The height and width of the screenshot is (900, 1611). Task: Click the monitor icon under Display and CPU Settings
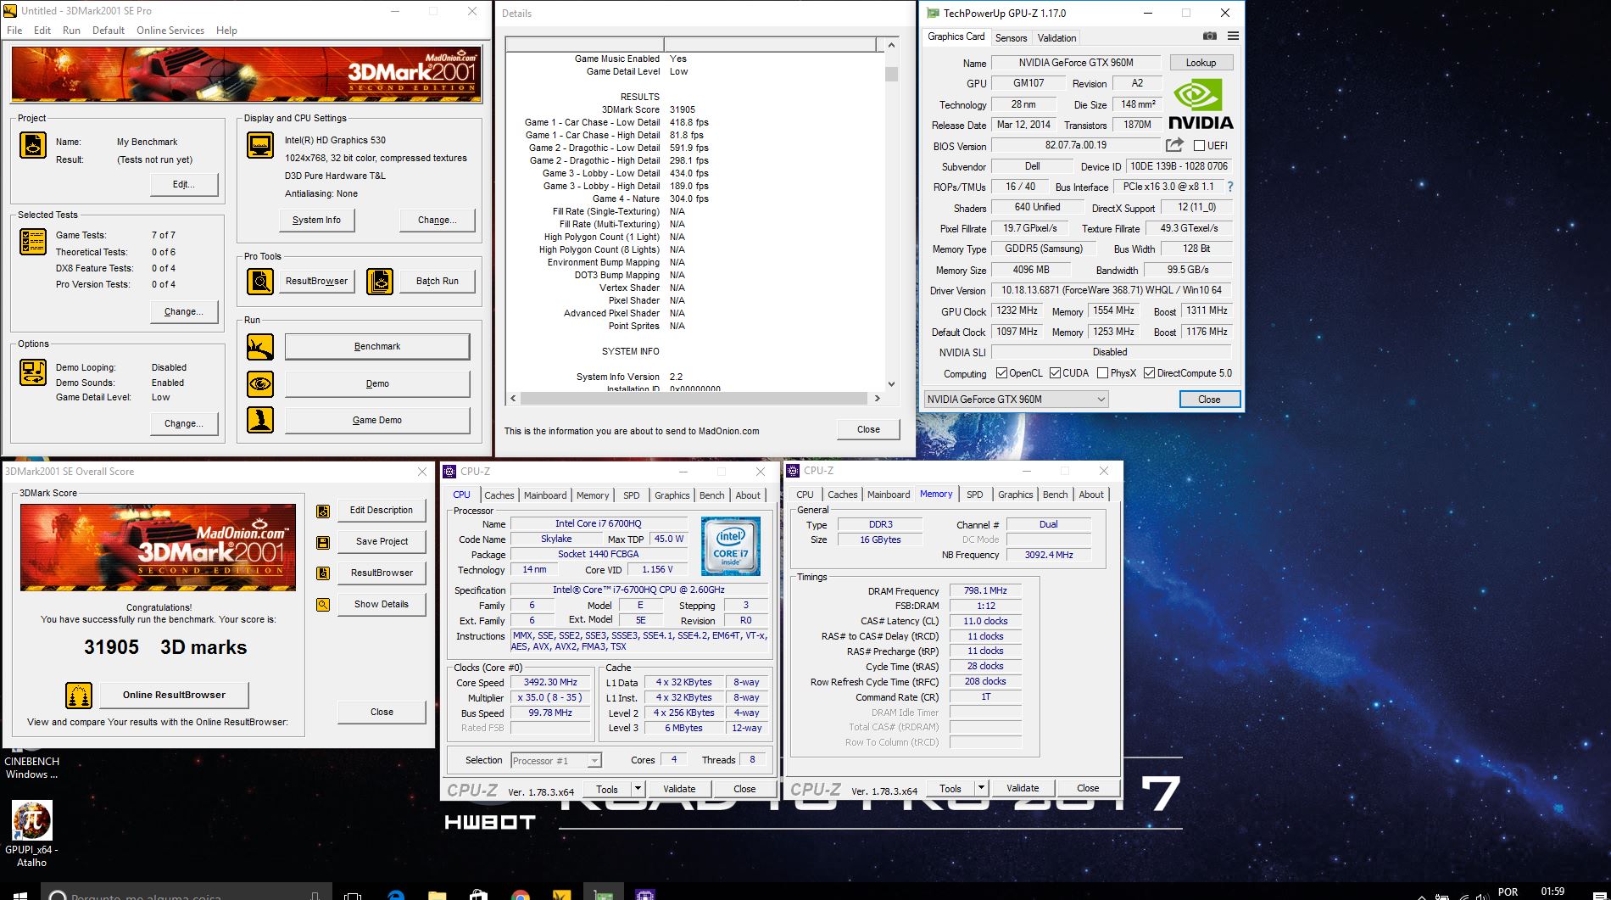pyautogui.click(x=260, y=145)
